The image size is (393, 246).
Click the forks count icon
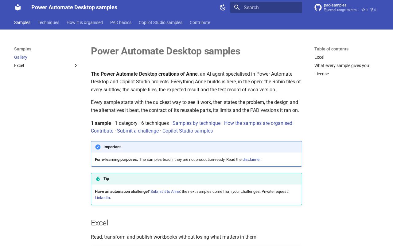tap(372, 10)
